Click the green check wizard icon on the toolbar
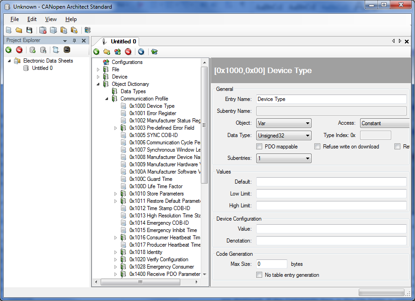415x301 pixels. pos(154,52)
